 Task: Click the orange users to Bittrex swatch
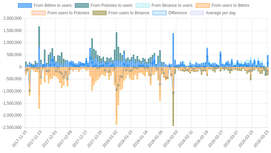202,5
